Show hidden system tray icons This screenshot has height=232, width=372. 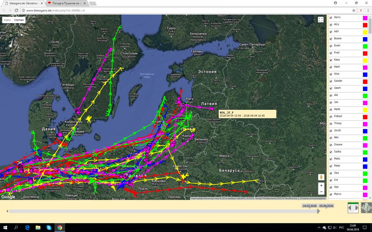[x=319, y=228]
